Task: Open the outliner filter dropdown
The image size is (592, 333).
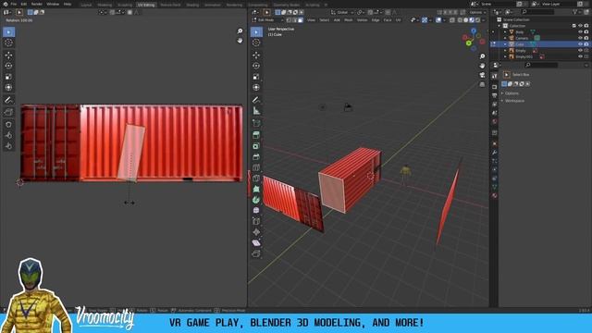Action: [x=576, y=12]
